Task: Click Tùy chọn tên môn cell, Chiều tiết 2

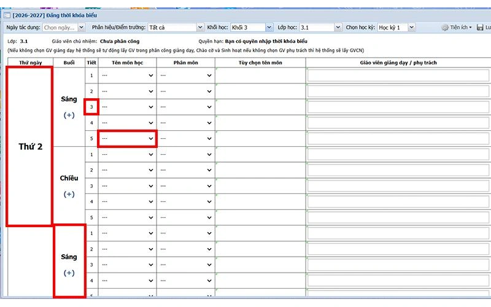Action: pyautogui.click(x=260, y=170)
